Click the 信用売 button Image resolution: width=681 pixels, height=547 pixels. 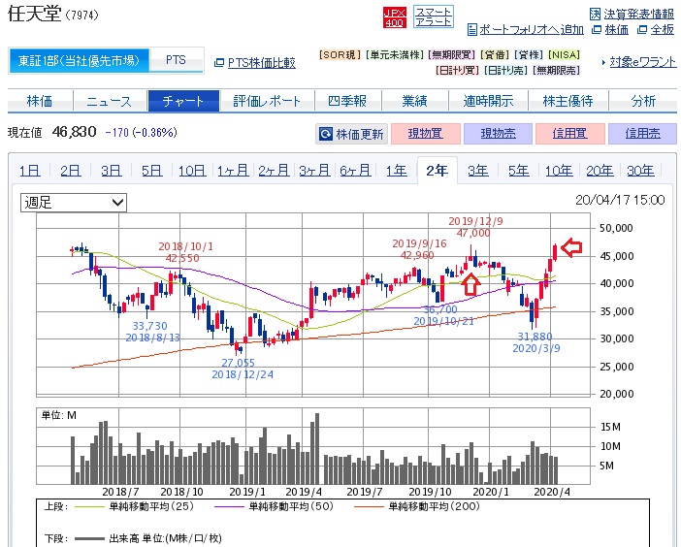(643, 134)
